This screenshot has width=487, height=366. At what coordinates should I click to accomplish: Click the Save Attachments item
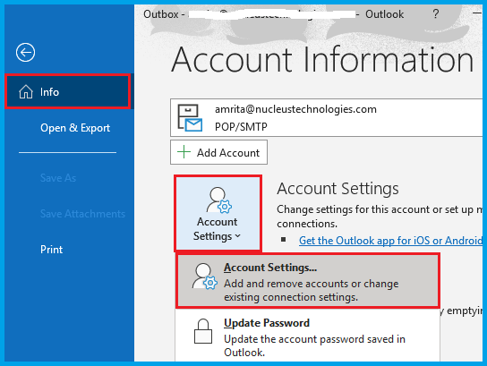click(x=82, y=214)
